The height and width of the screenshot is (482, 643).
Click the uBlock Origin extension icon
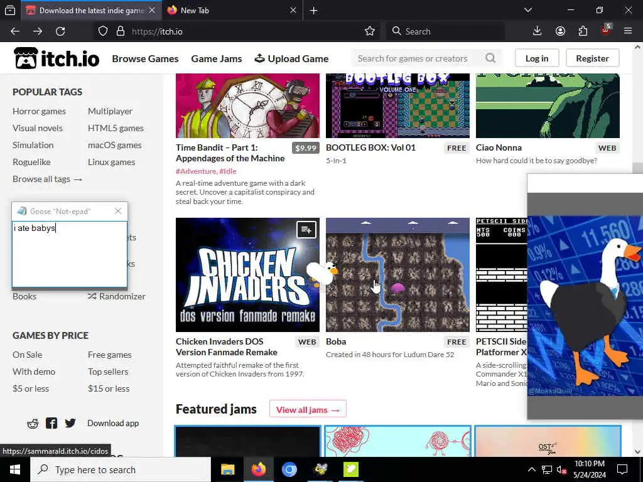(x=606, y=30)
